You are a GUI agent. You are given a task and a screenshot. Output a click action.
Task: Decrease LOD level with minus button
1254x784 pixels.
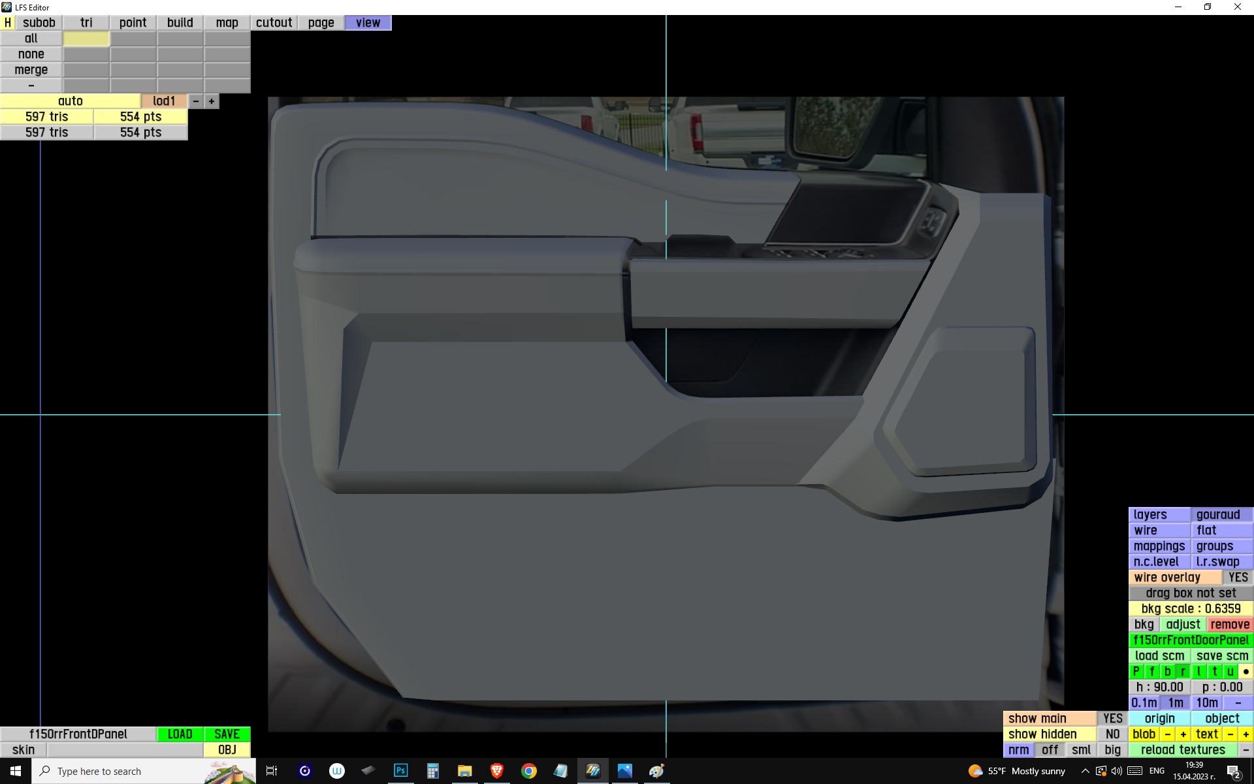pyautogui.click(x=195, y=101)
